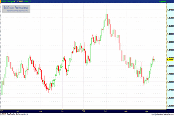The height and width of the screenshot is (116, 174).
Task: Jump to febr. on the time axis
Action: pyautogui.click(x=106, y=111)
